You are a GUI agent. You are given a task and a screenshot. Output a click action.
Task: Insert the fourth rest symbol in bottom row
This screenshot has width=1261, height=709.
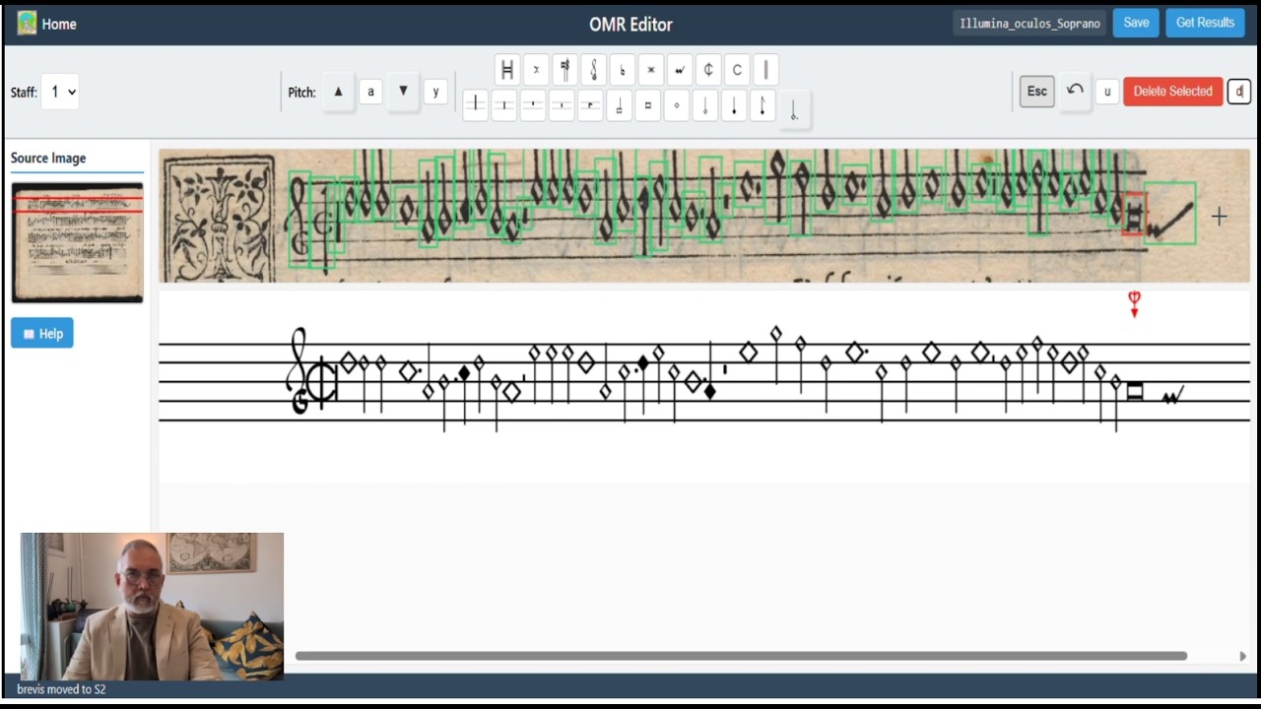(x=562, y=105)
